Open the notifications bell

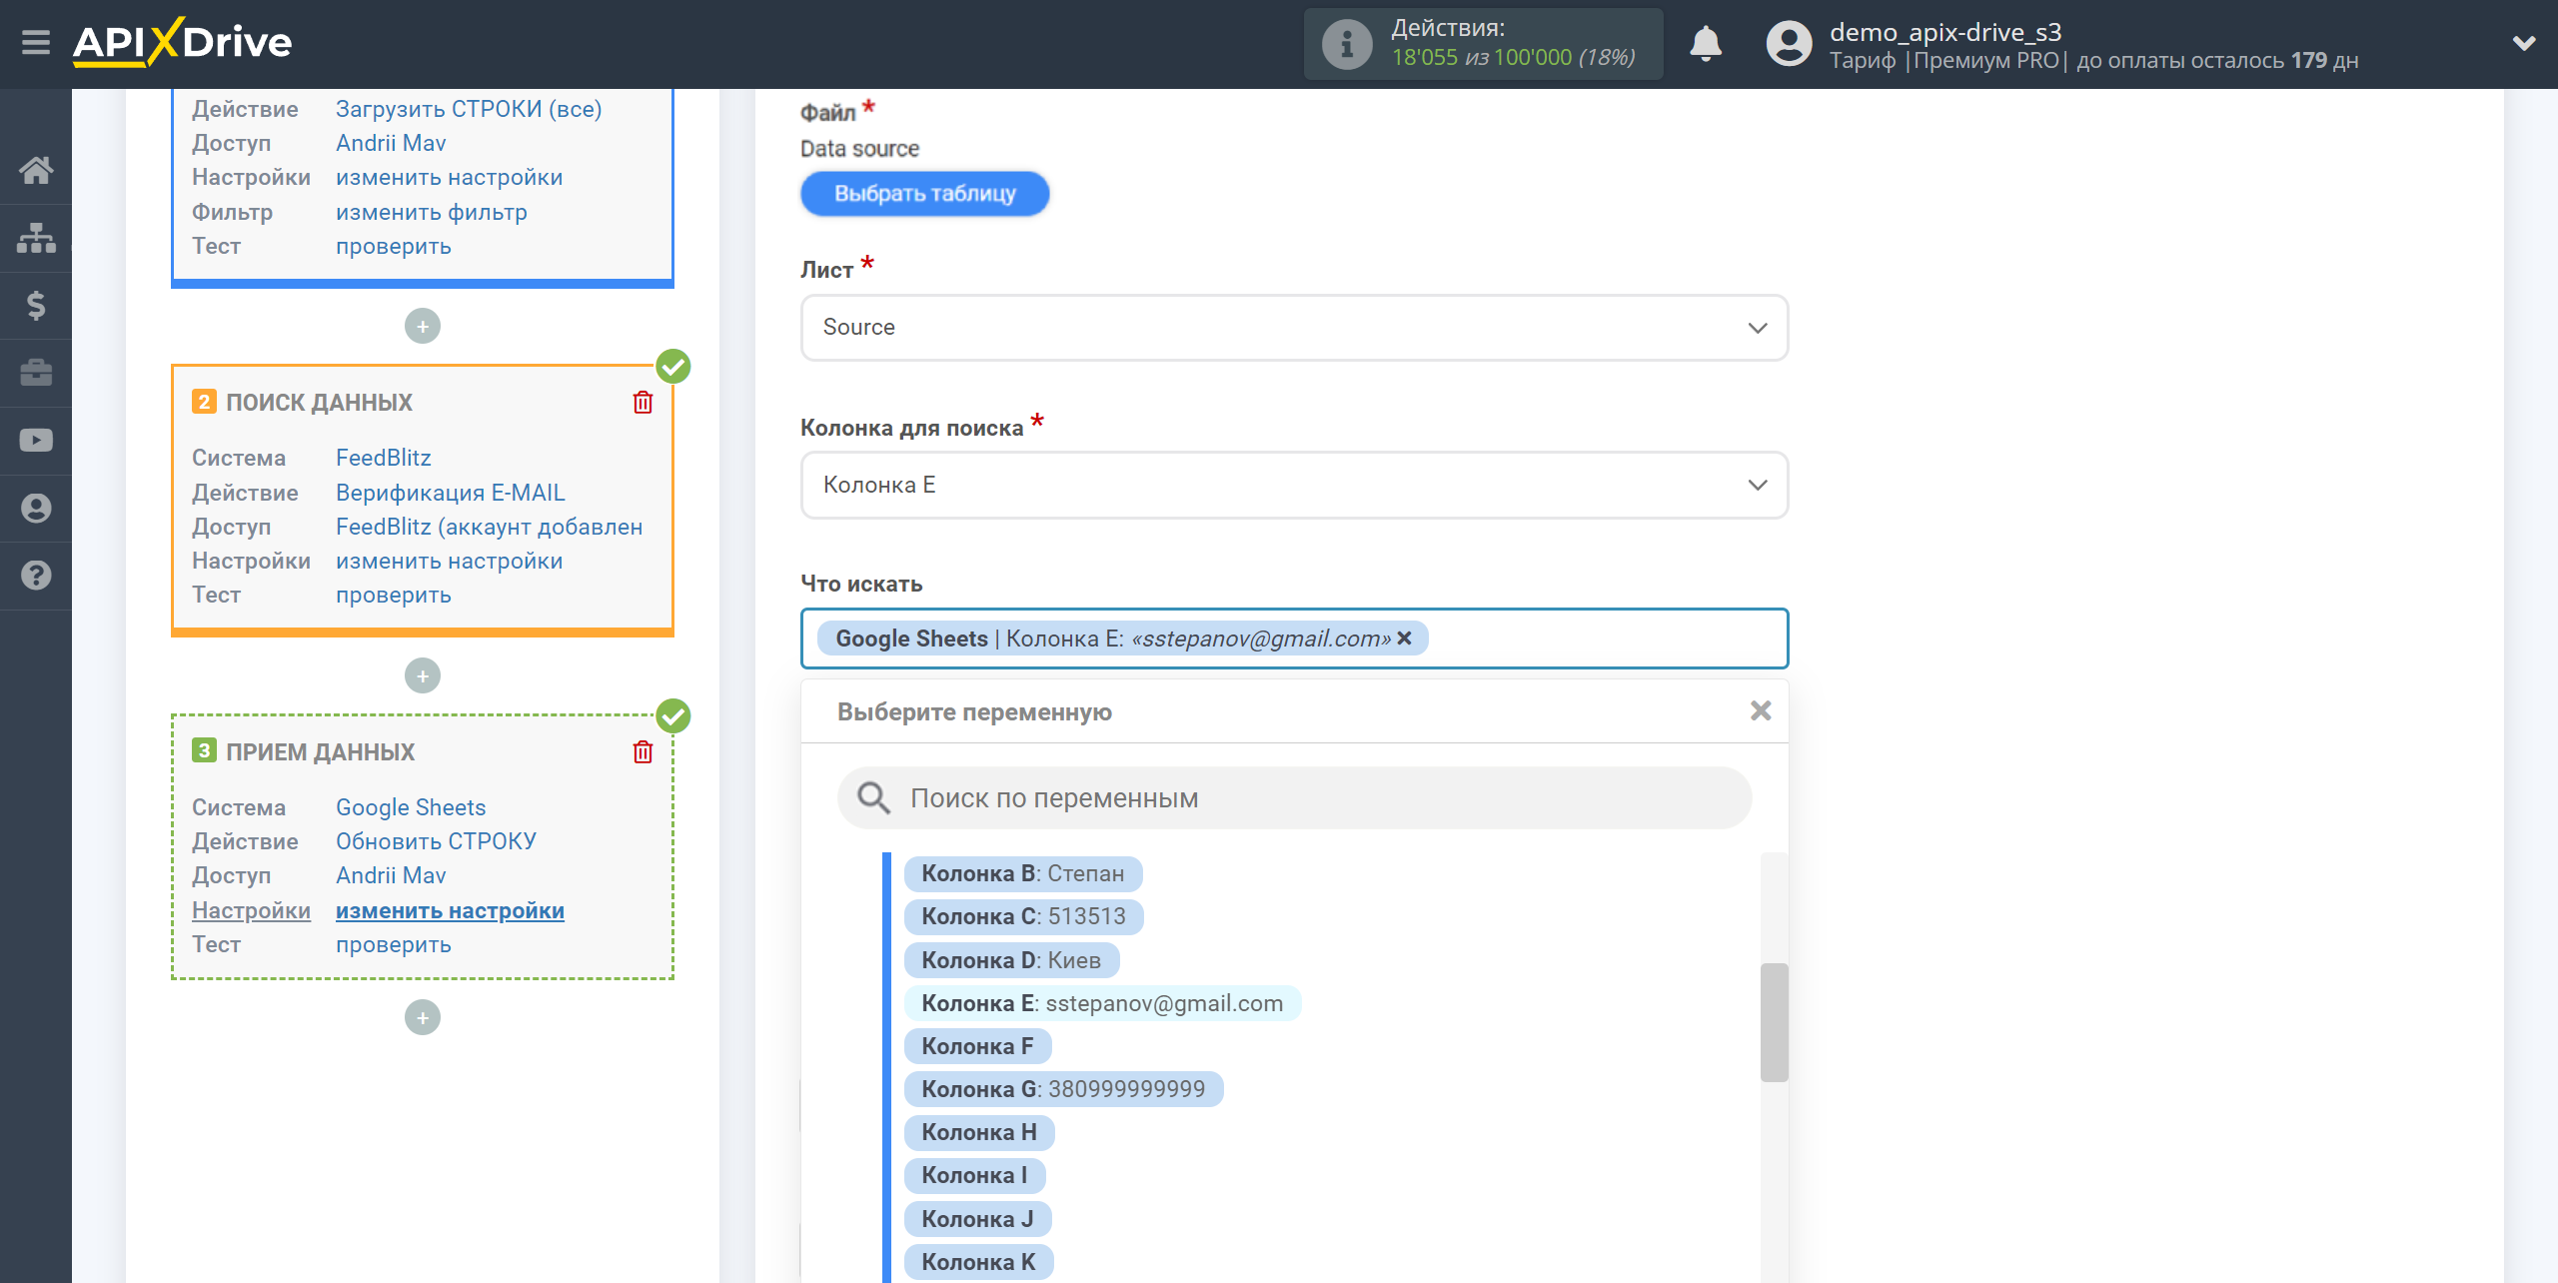click(x=1706, y=44)
